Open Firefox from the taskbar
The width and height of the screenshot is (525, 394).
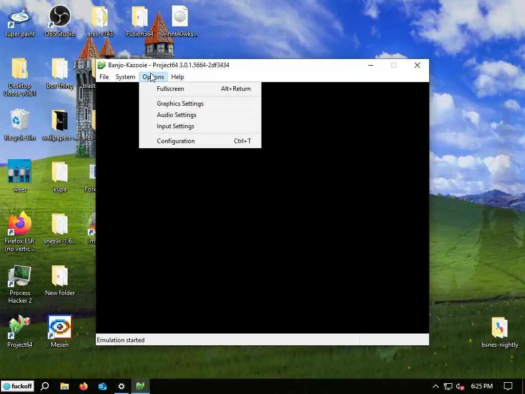84,386
